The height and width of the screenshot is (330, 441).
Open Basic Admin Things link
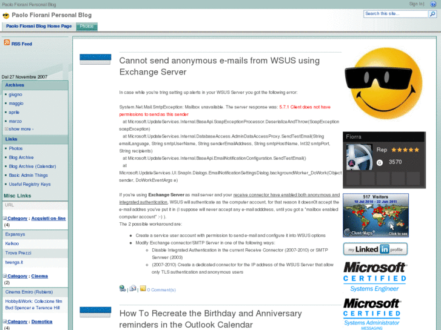(28, 175)
